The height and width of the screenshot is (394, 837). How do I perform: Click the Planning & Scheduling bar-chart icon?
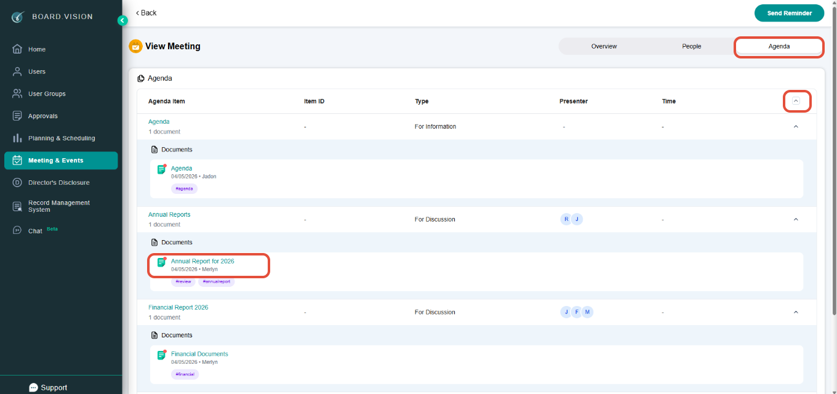coord(17,138)
